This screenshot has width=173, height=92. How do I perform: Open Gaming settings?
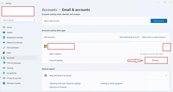coord(19,68)
